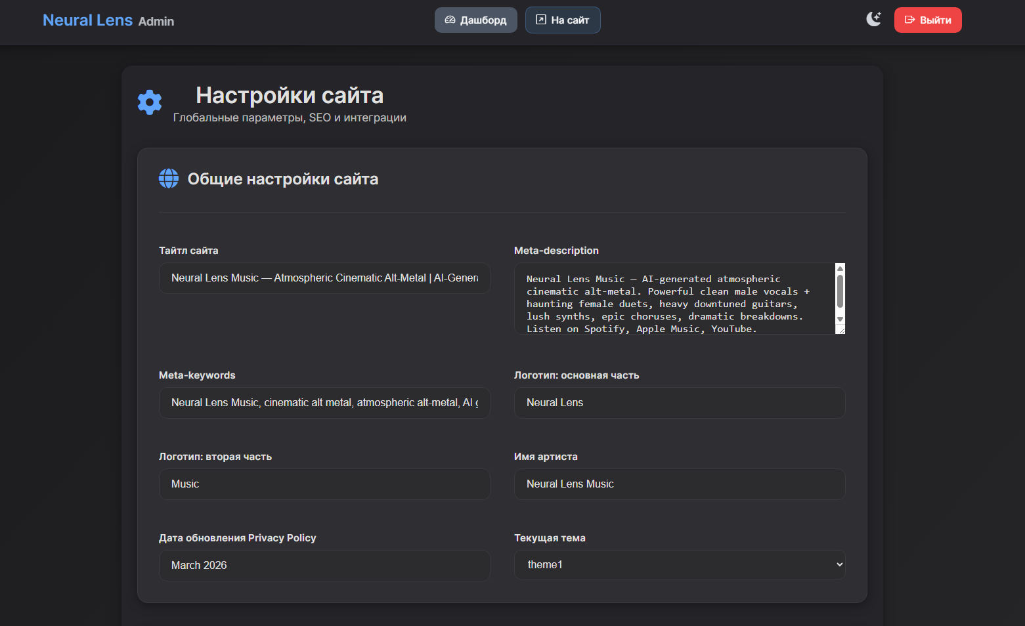Screen dimensions: 1025x626
Task: Click the blue settings gear icon
Action: click(150, 102)
